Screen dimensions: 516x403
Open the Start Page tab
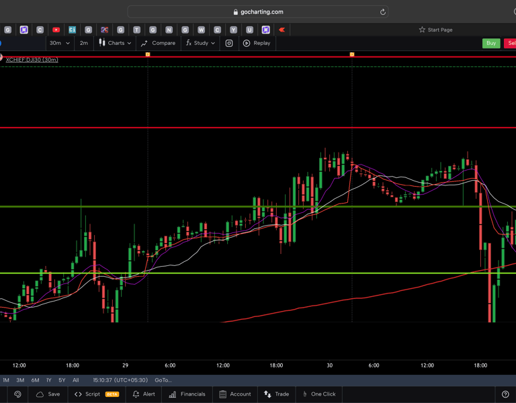pyautogui.click(x=435, y=30)
